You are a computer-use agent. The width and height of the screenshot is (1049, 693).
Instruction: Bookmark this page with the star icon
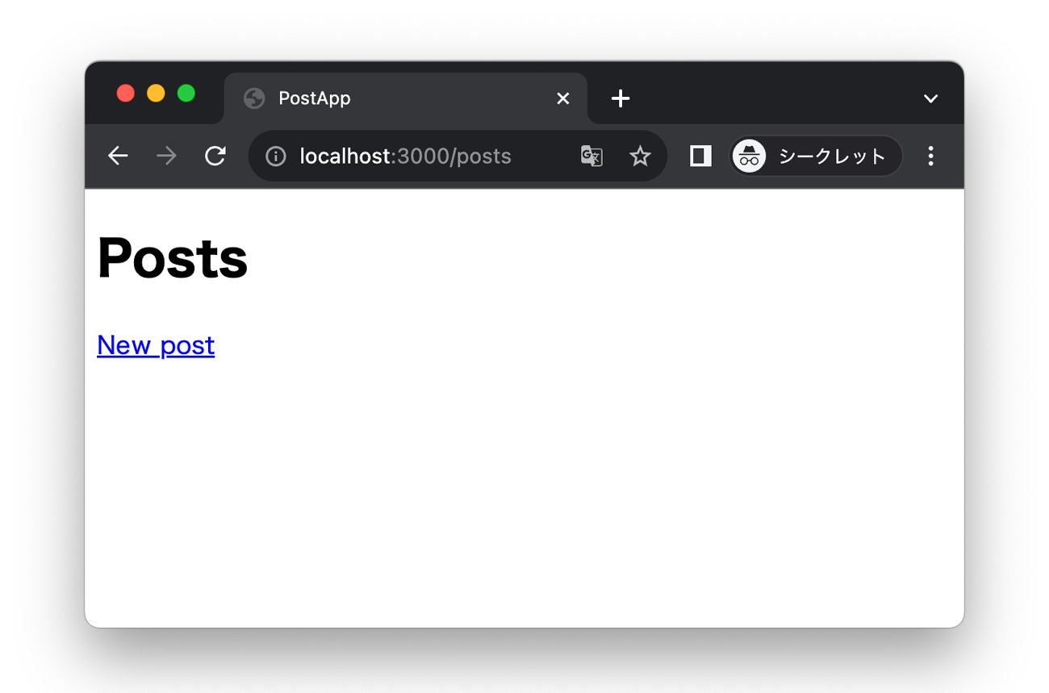[x=640, y=156]
